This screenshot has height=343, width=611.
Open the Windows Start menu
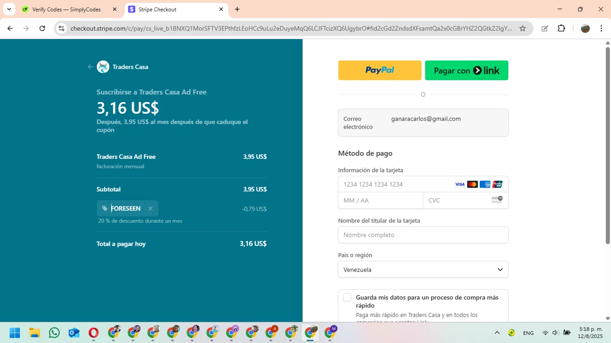[15, 333]
